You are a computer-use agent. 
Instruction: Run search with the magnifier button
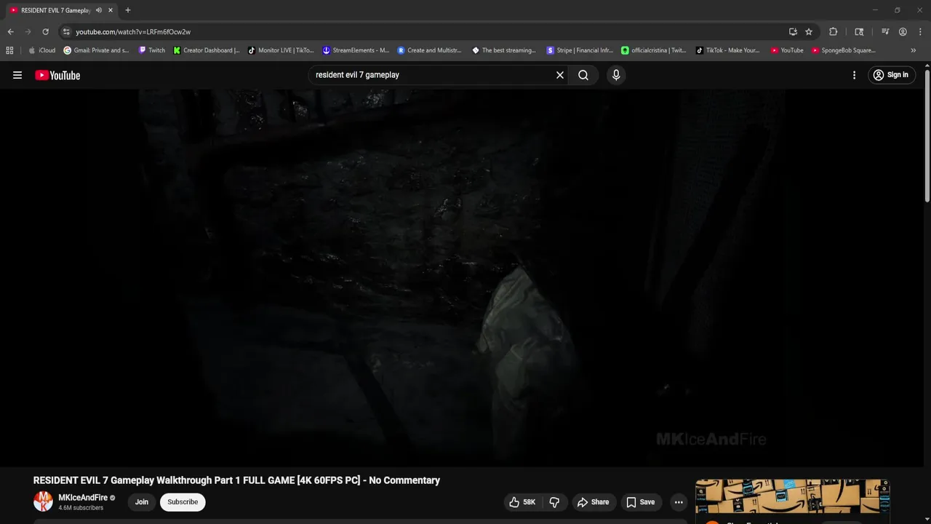583,75
